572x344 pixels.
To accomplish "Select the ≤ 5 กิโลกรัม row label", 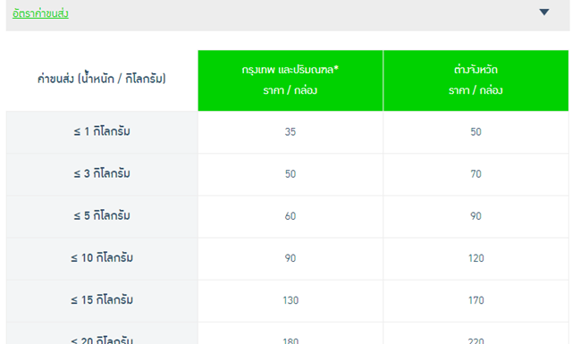I will (x=102, y=216).
